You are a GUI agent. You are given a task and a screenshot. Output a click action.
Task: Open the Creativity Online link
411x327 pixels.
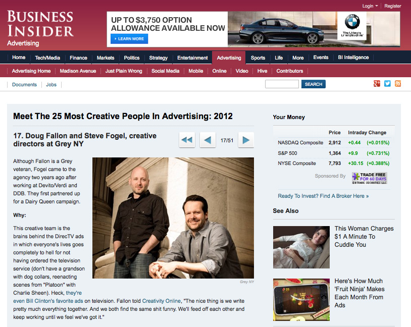tap(161, 301)
